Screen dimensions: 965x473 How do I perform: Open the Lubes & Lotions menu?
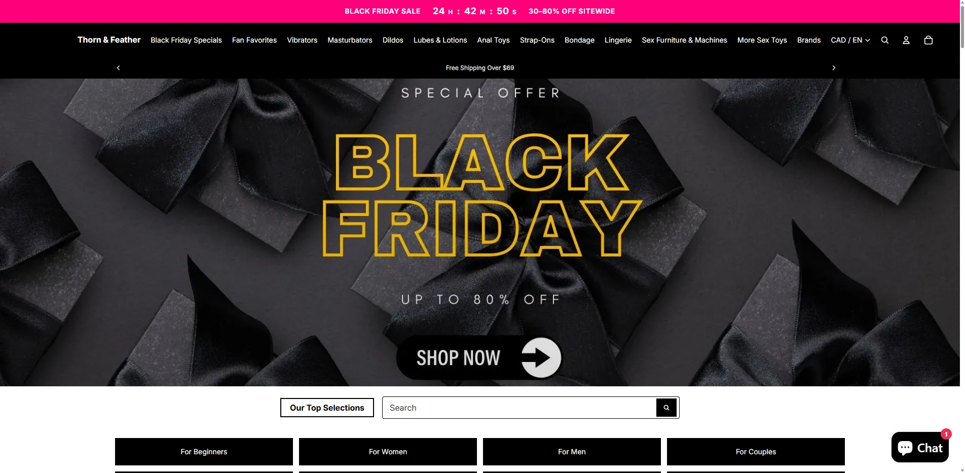coord(440,40)
